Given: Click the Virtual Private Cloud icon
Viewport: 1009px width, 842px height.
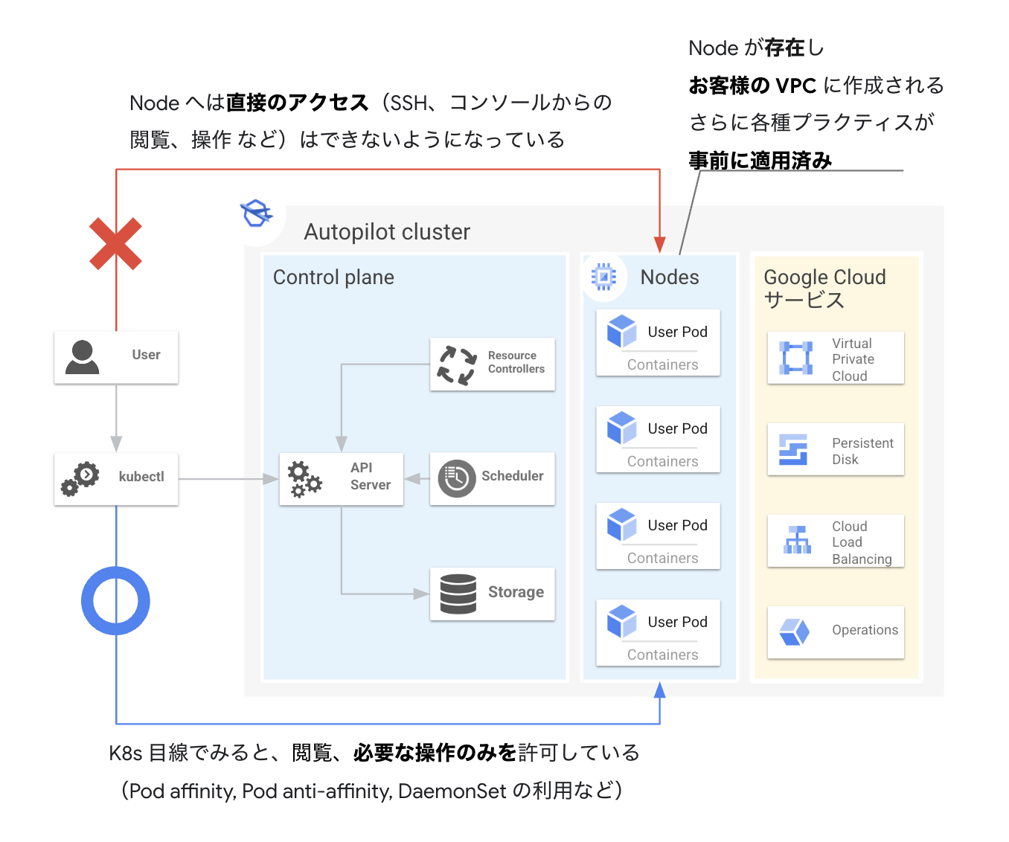Looking at the screenshot, I should pos(795,358).
